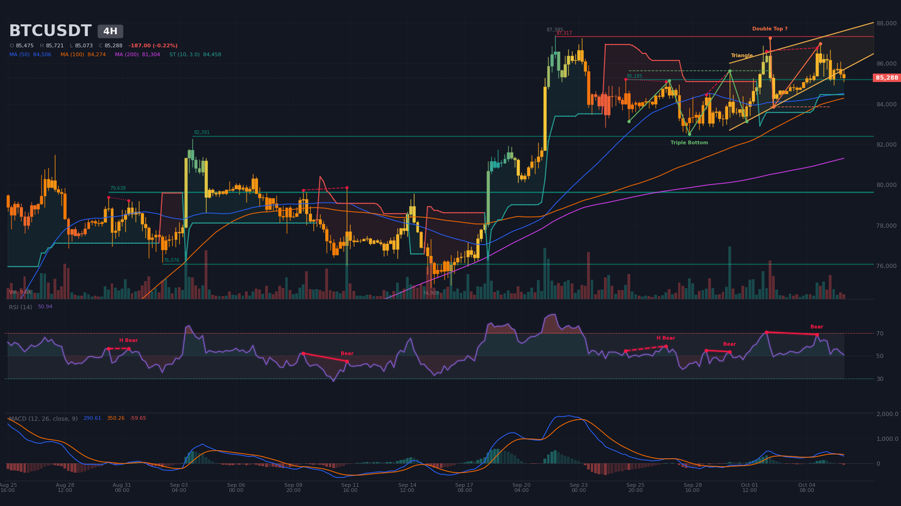This screenshot has height=506, width=901.
Task: Click the RSI 30 oversold axis label
Action: [880, 379]
